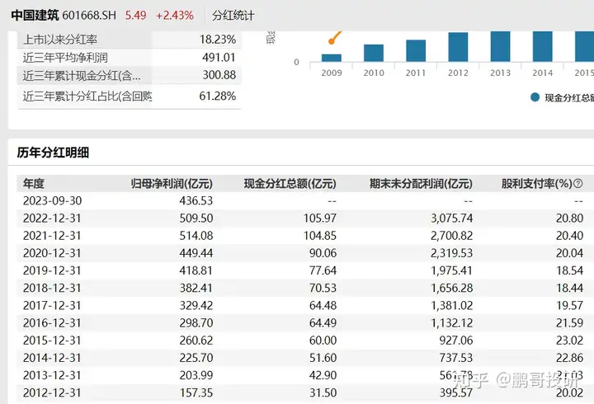Image resolution: width=594 pixels, height=404 pixels.
Task: Click the 491.01 average profit value
Action: tap(219, 58)
